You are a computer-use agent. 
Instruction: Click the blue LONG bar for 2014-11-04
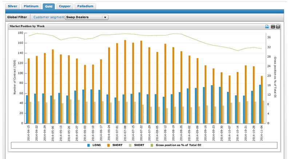click(x=260, y=104)
